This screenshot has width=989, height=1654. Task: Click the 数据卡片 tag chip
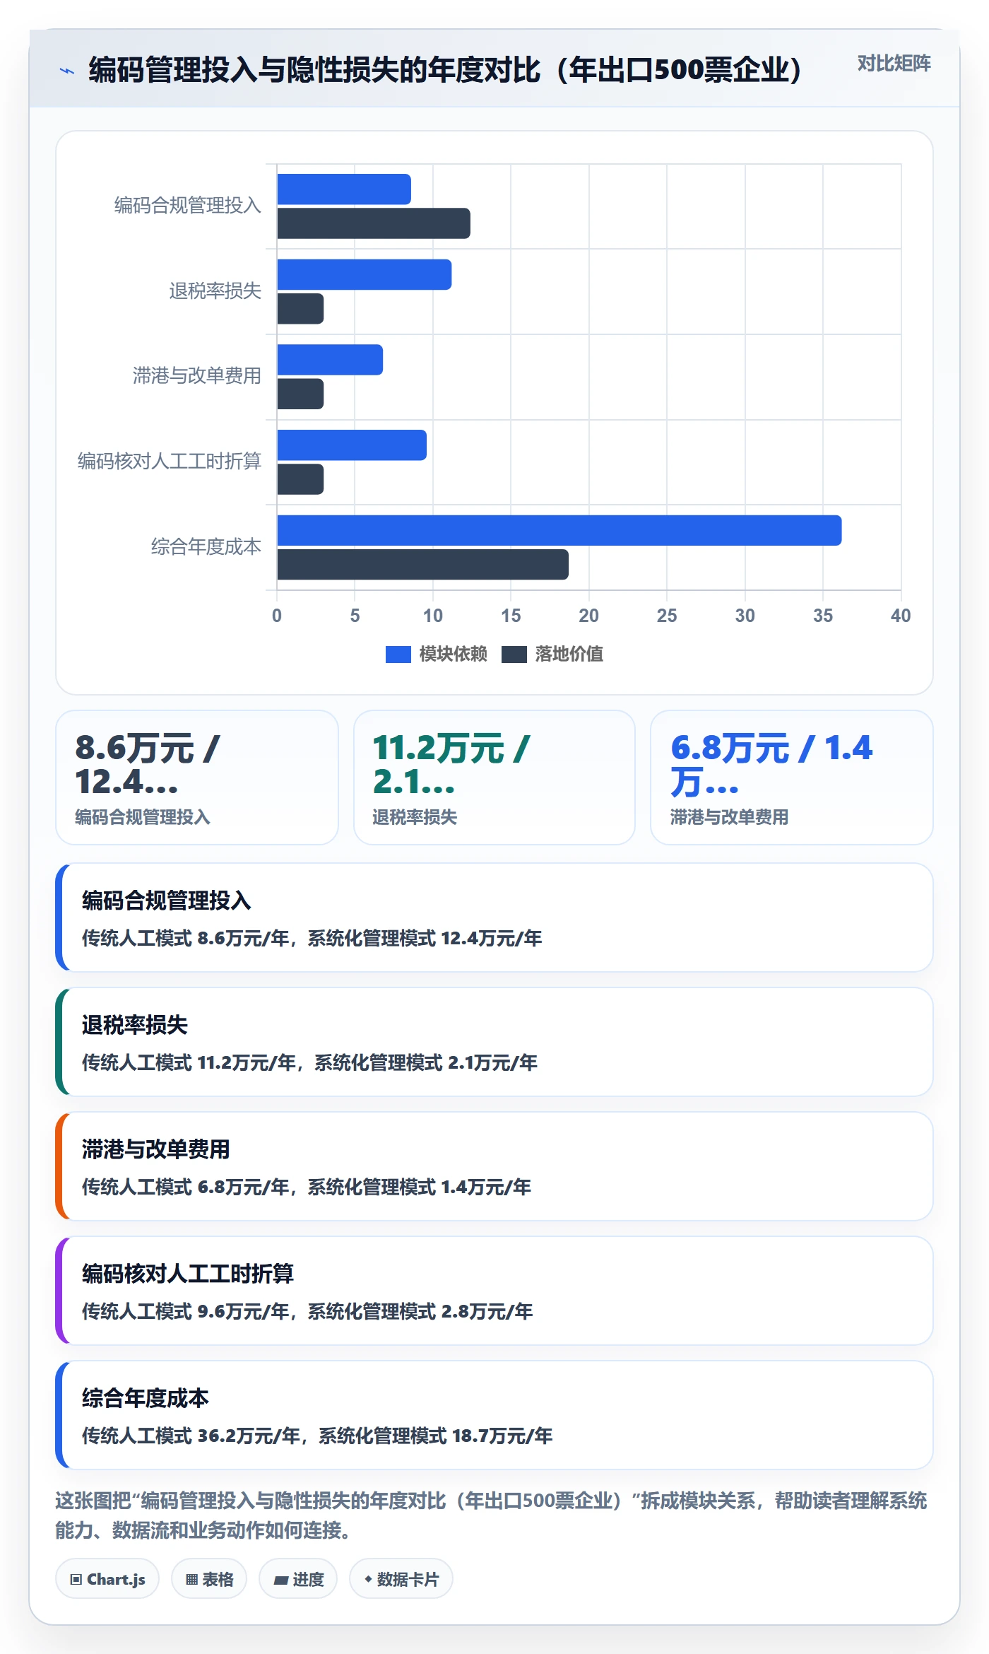[x=401, y=1578]
